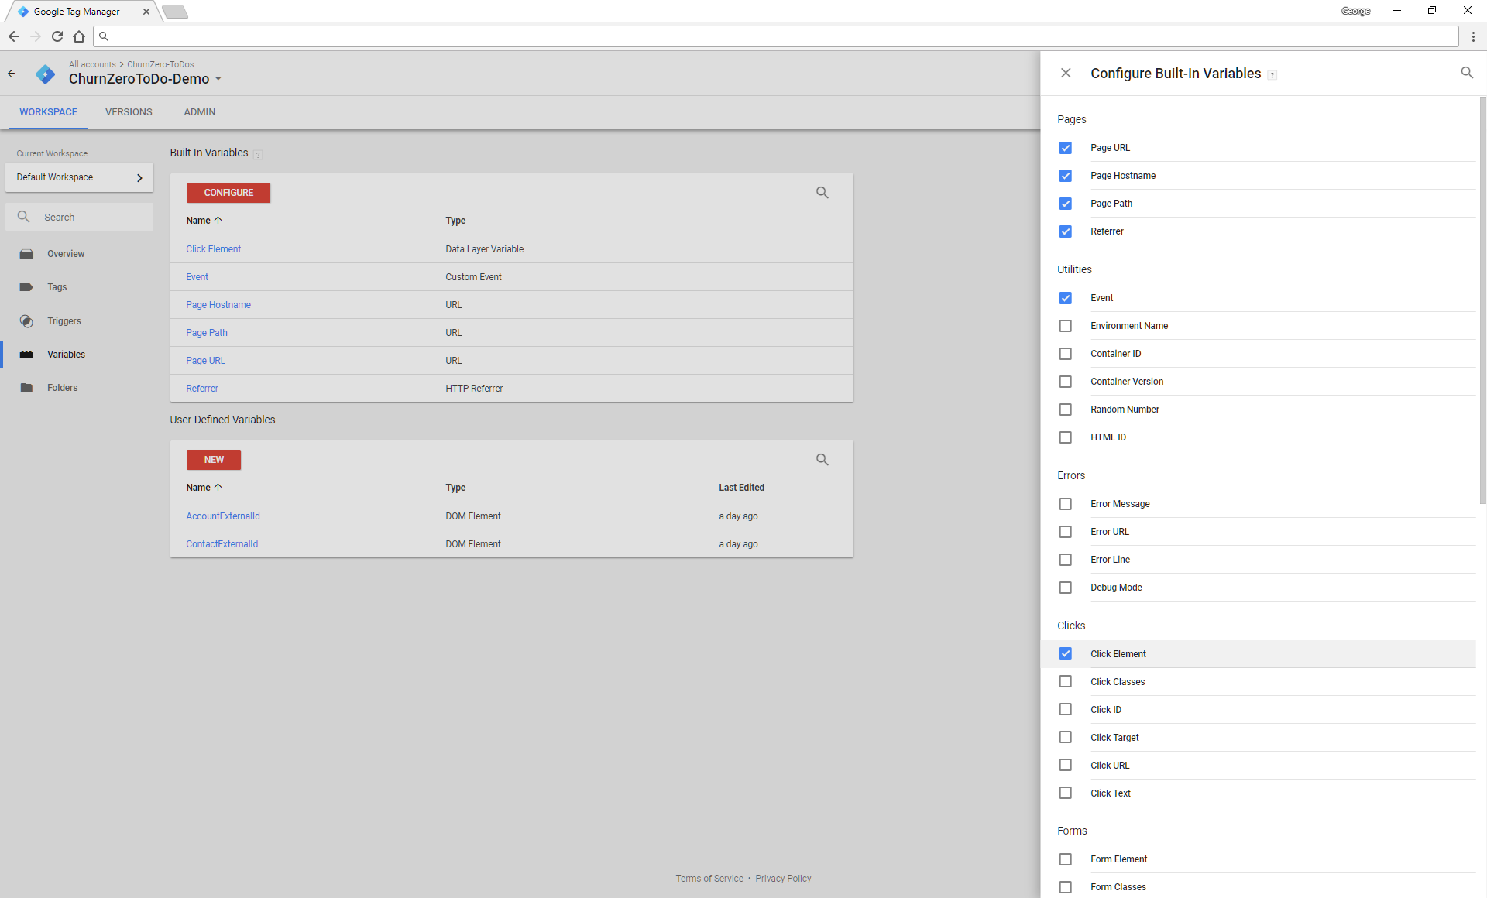Enable the Click URL variable
This screenshot has width=1487, height=898.
click(x=1066, y=765)
